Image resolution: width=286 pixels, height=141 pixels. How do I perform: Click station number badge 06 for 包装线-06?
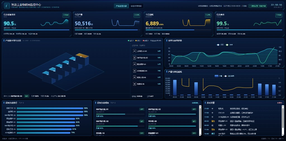[134, 84]
